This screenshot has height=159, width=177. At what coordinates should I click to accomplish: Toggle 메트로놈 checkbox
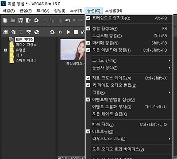pos(88,132)
